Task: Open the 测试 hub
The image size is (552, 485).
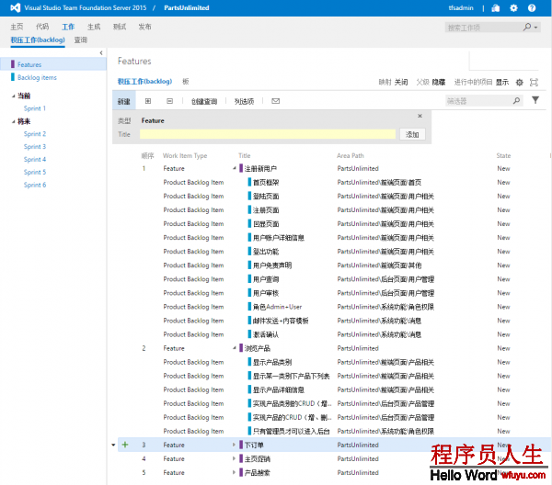Action: (x=120, y=27)
